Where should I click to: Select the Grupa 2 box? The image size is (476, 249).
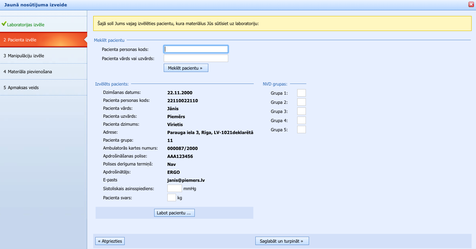(x=302, y=102)
